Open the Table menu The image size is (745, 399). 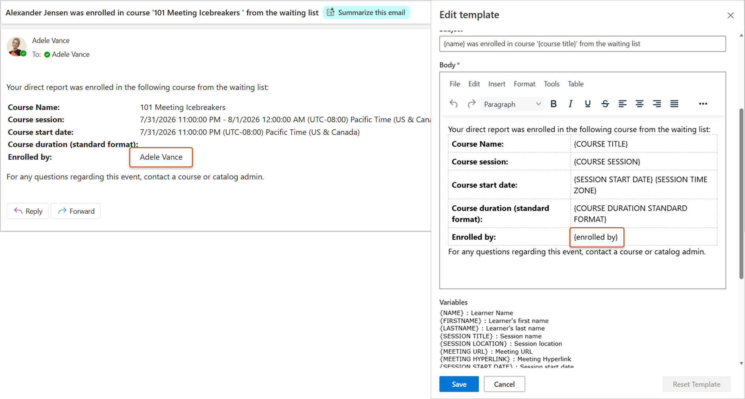tap(576, 84)
